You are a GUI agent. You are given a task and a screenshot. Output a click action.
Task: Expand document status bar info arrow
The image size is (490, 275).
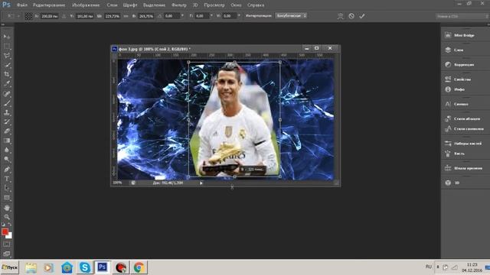(x=201, y=183)
